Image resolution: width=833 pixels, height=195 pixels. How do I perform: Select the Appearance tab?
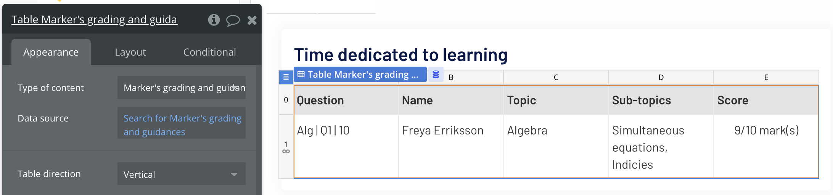pyautogui.click(x=51, y=52)
